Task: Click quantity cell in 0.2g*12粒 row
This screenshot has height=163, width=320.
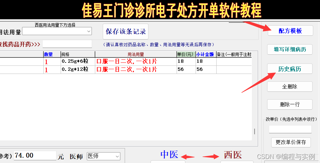Action: (52, 70)
